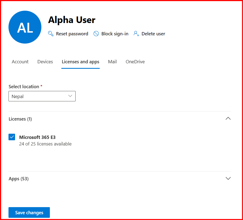Click the key icon beside Reset password
The width and height of the screenshot is (243, 220).
[51, 34]
